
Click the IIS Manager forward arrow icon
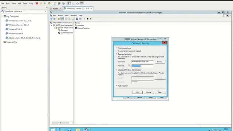[54, 19]
